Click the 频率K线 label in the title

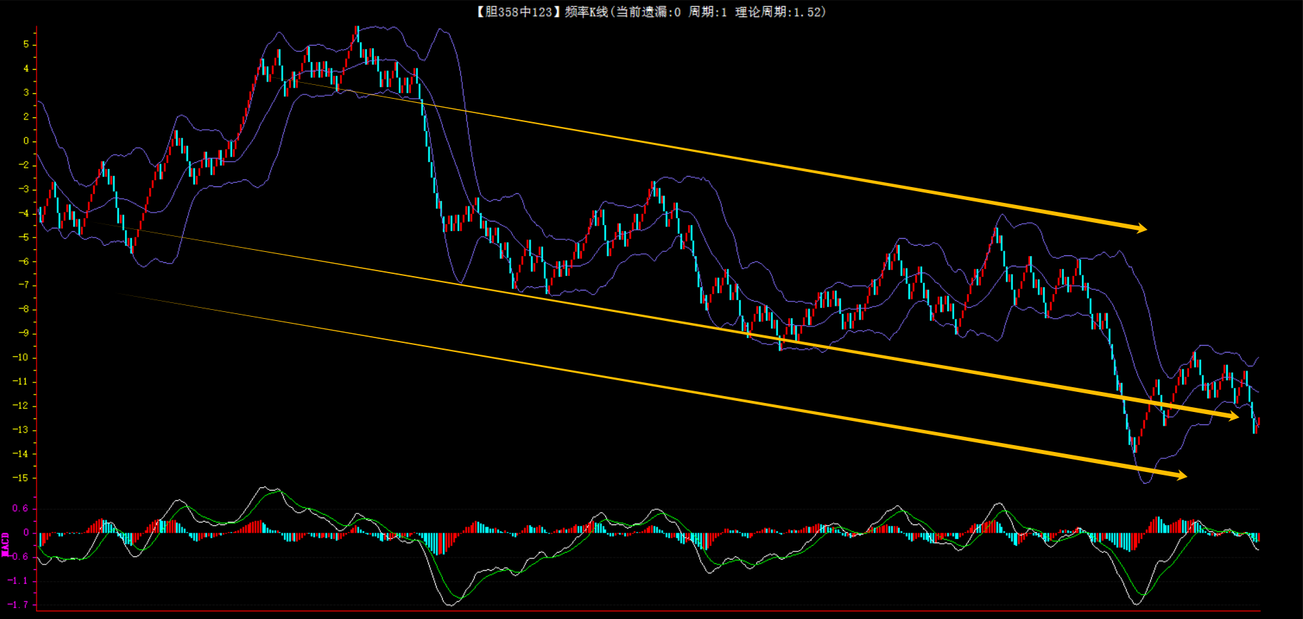pyautogui.click(x=586, y=12)
